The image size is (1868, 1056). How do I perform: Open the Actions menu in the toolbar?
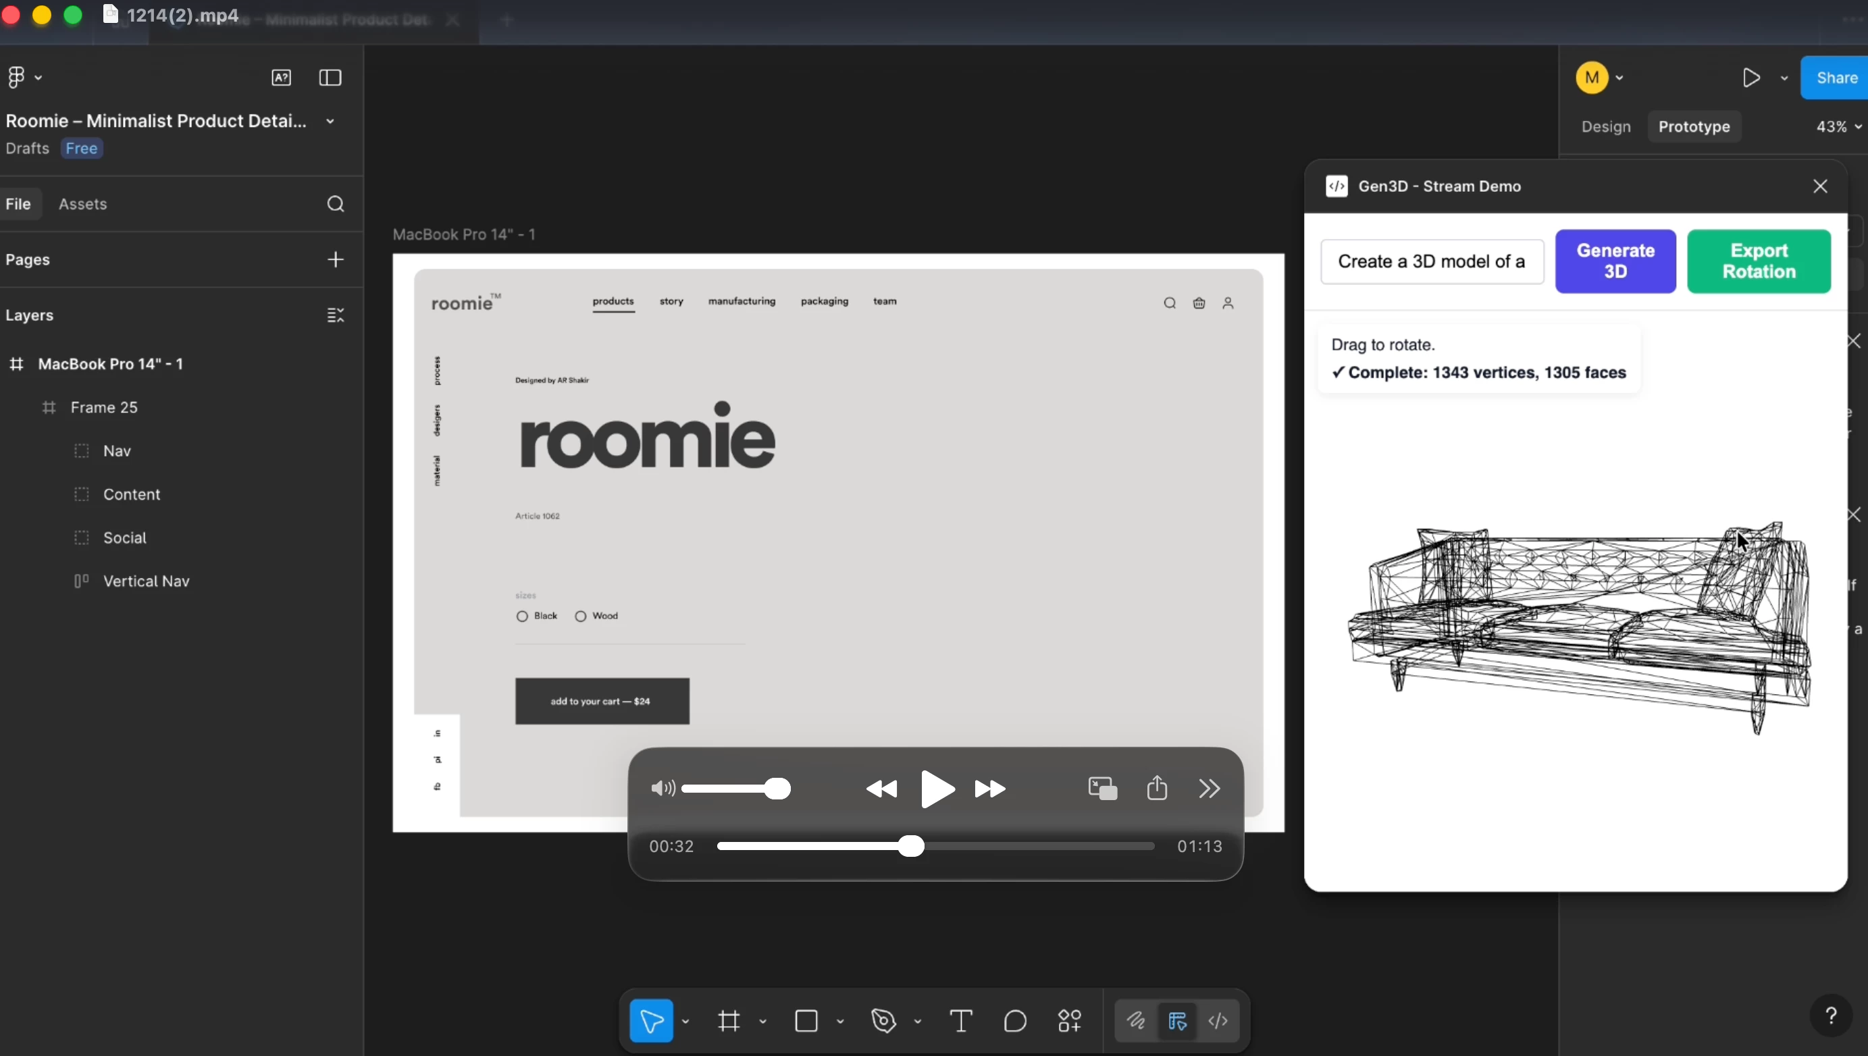[1068, 1020]
